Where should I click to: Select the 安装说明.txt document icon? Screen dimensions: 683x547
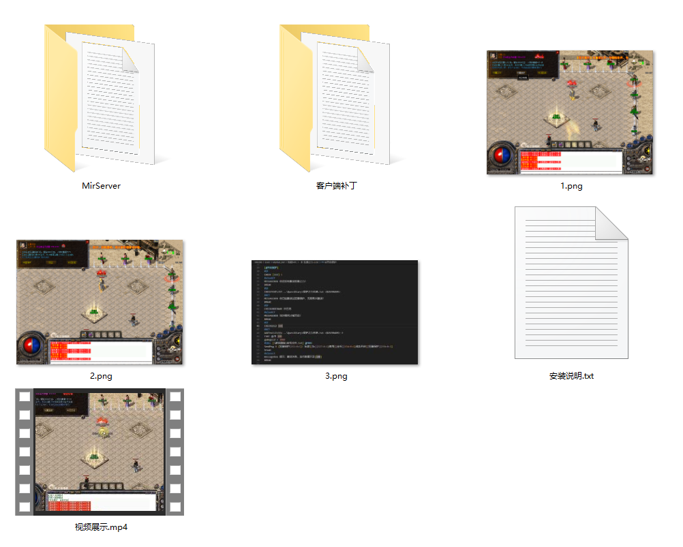coord(571,283)
